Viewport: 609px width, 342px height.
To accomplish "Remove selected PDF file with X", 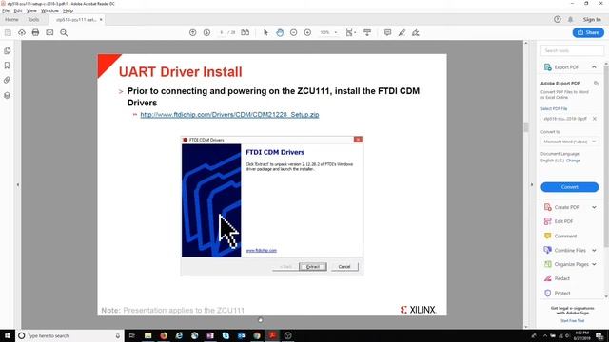I will (x=594, y=119).
